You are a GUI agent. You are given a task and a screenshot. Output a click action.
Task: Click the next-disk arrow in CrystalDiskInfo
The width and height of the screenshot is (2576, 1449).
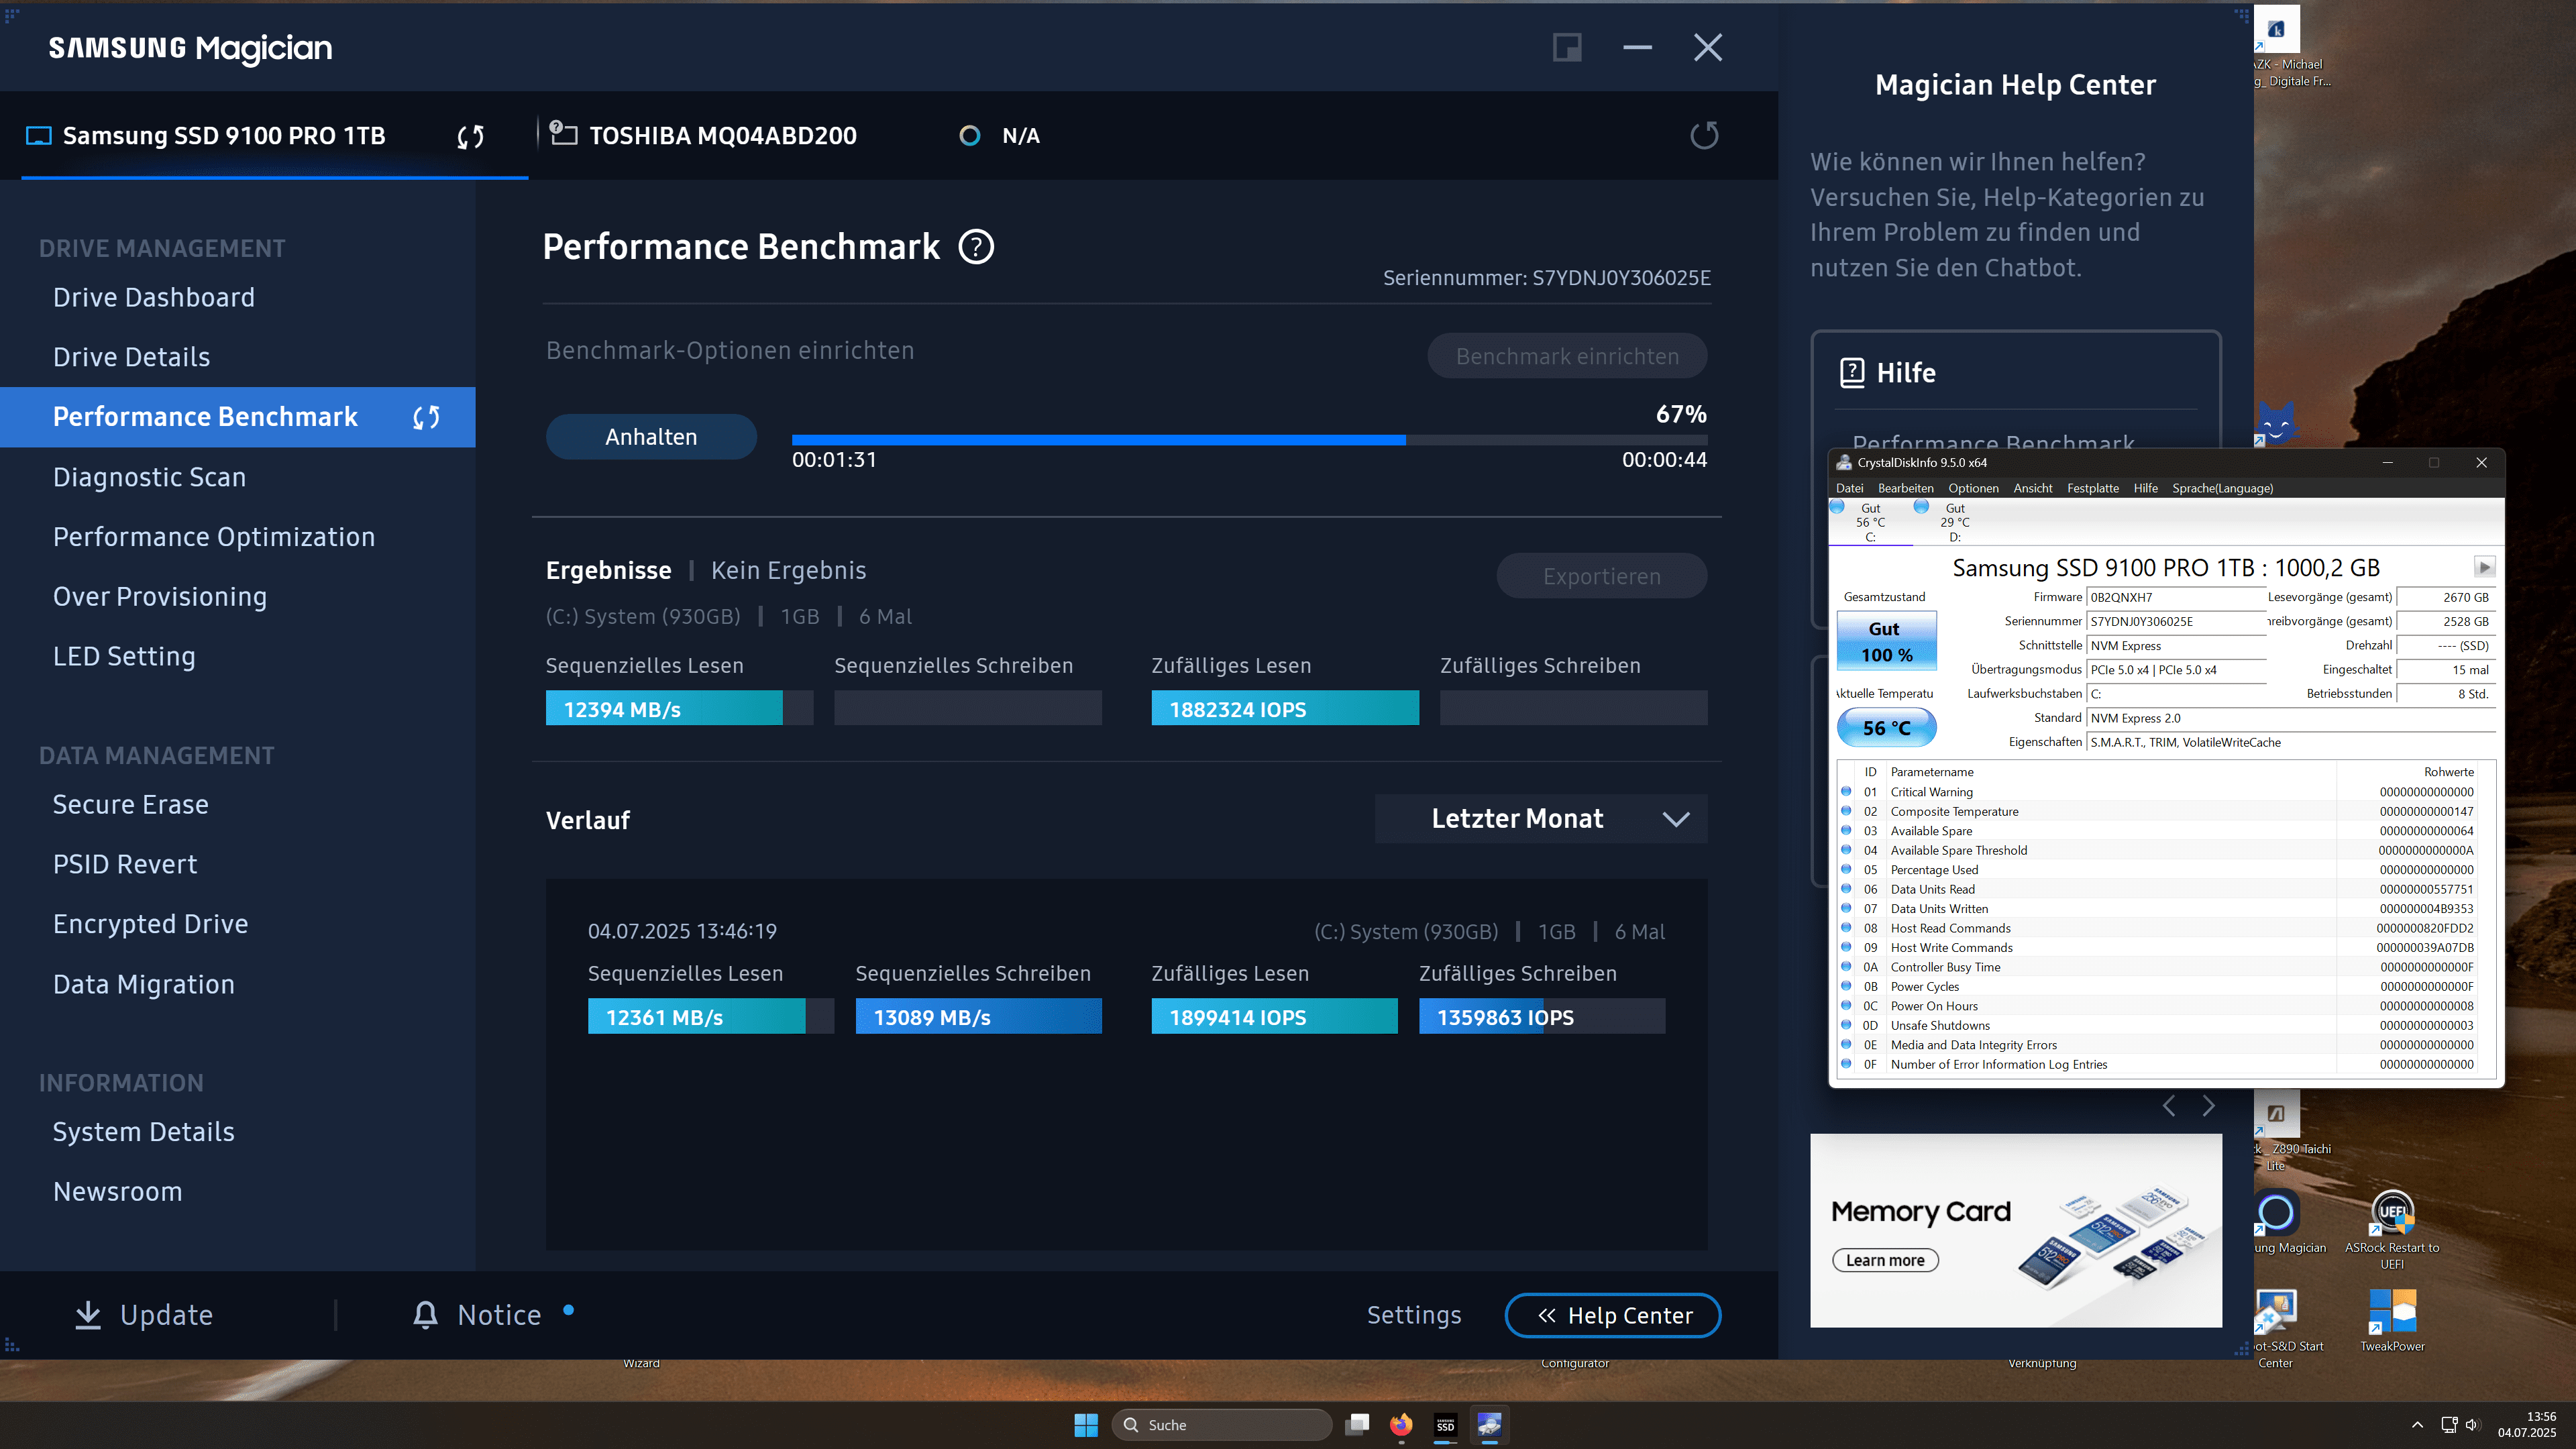(2484, 567)
